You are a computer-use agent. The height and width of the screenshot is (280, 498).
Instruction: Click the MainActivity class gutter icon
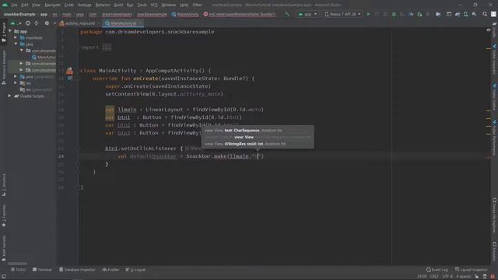[69, 71]
